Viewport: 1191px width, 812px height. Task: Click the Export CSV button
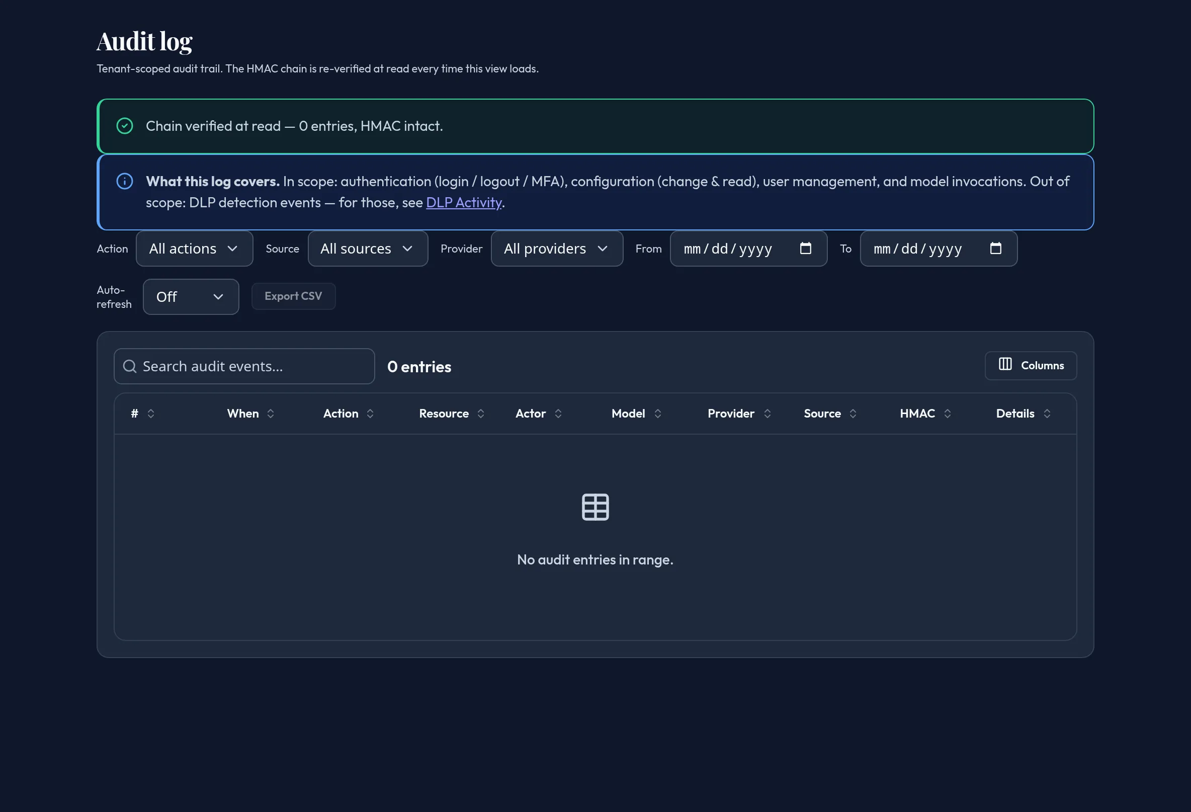[293, 296]
